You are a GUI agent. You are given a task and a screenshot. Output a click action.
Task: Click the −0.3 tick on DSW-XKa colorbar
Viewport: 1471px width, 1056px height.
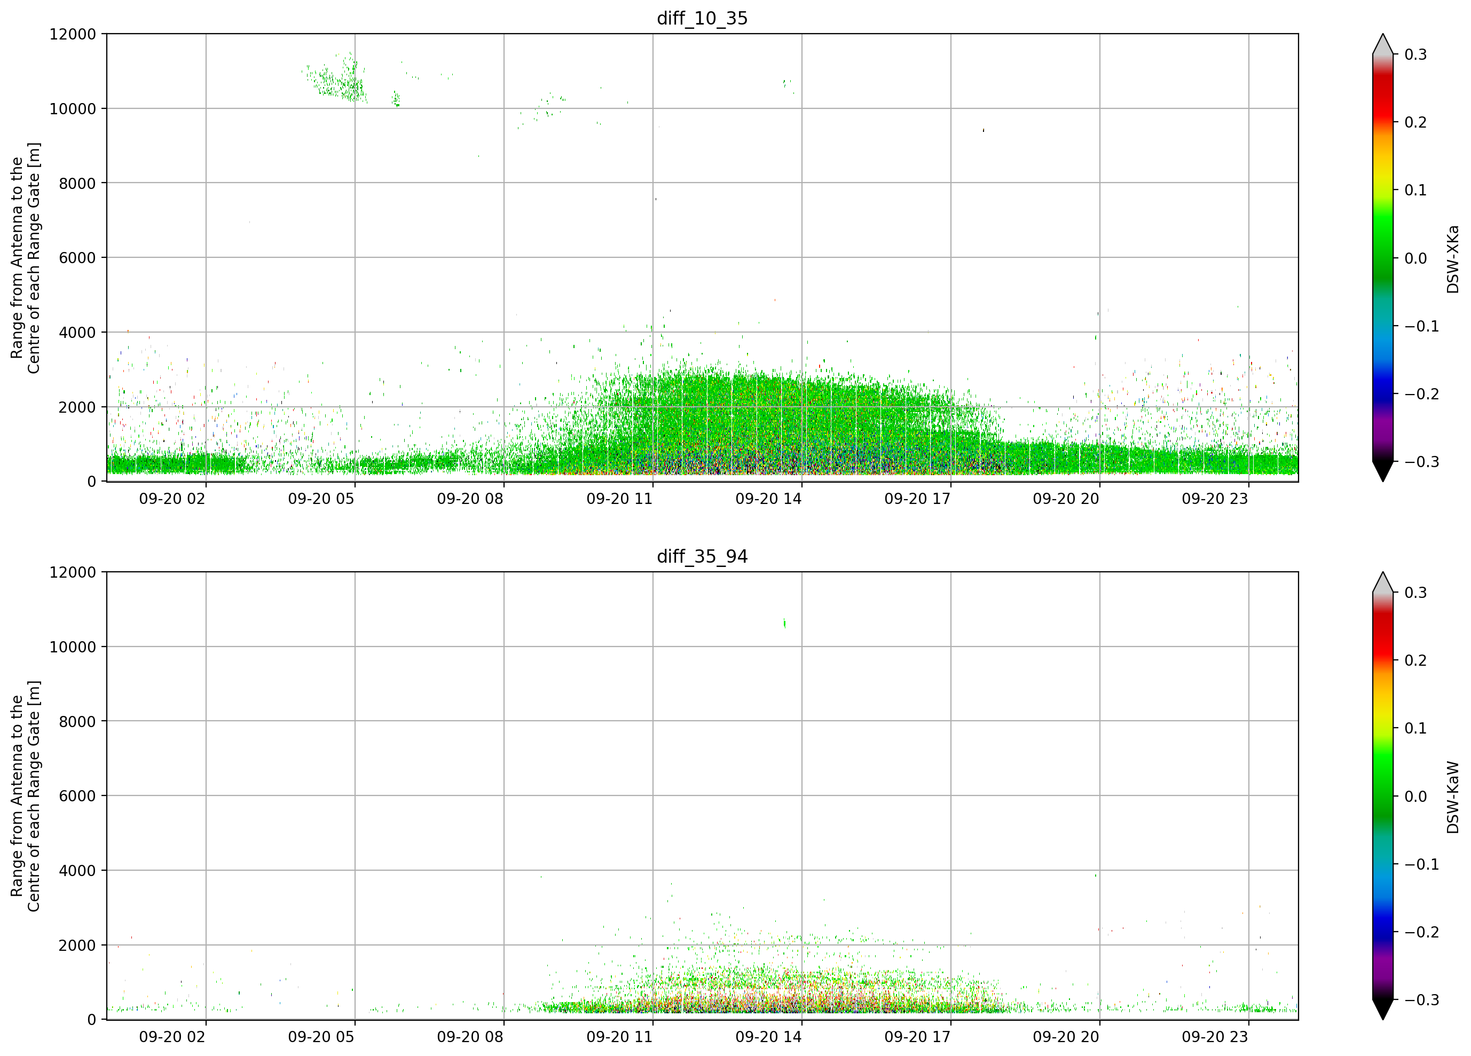pos(1422,462)
